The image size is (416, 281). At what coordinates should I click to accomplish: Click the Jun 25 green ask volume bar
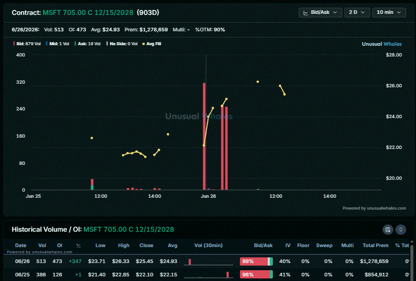click(x=92, y=188)
